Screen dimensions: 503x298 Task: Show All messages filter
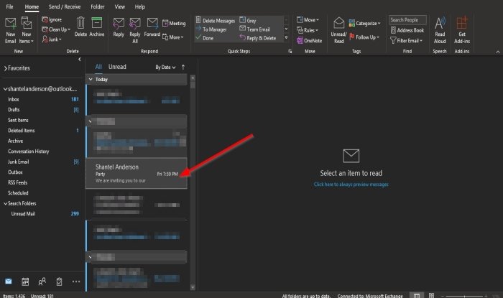point(98,67)
